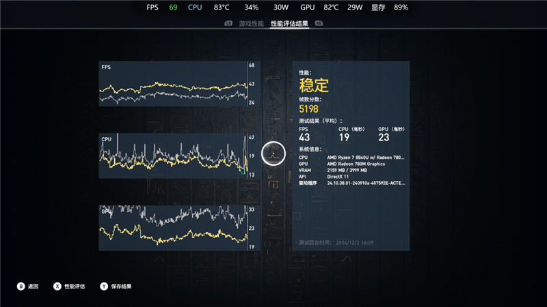Image resolution: width=547 pixels, height=307 pixels.
Task: Click the 测试回合时间 2024/12/2 16:09 timestamp
Action: point(336,243)
